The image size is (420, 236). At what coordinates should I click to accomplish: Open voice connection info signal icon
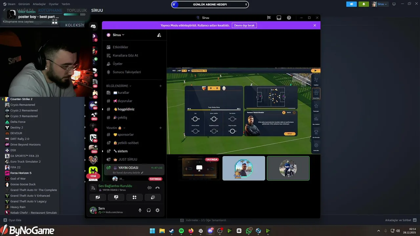93,188
